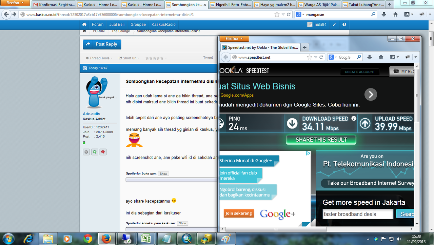Open the Forum menu in the Kaskus navbar
The image size is (434, 245).
pos(98,24)
